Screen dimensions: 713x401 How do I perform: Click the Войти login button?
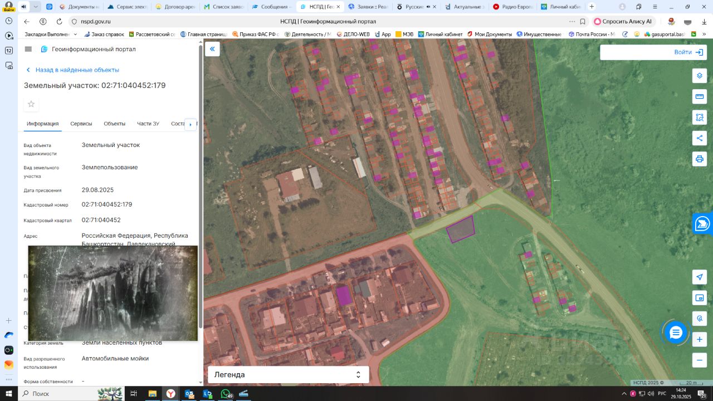688,52
